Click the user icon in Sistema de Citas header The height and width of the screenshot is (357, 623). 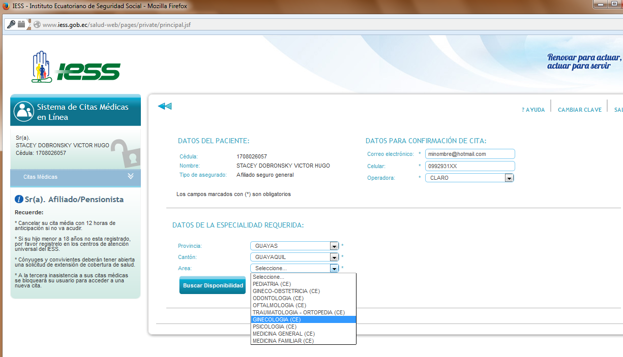pyautogui.click(x=23, y=112)
